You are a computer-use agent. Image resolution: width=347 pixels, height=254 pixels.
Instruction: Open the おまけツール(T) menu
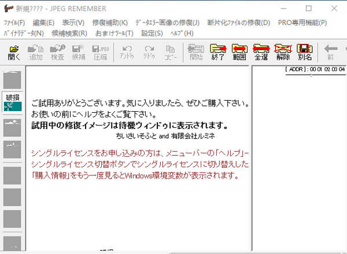(x=114, y=33)
